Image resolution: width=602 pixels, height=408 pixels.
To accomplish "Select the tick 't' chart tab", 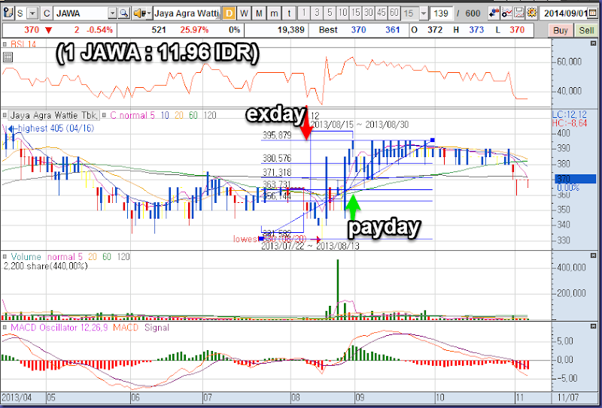I will point(289,14).
